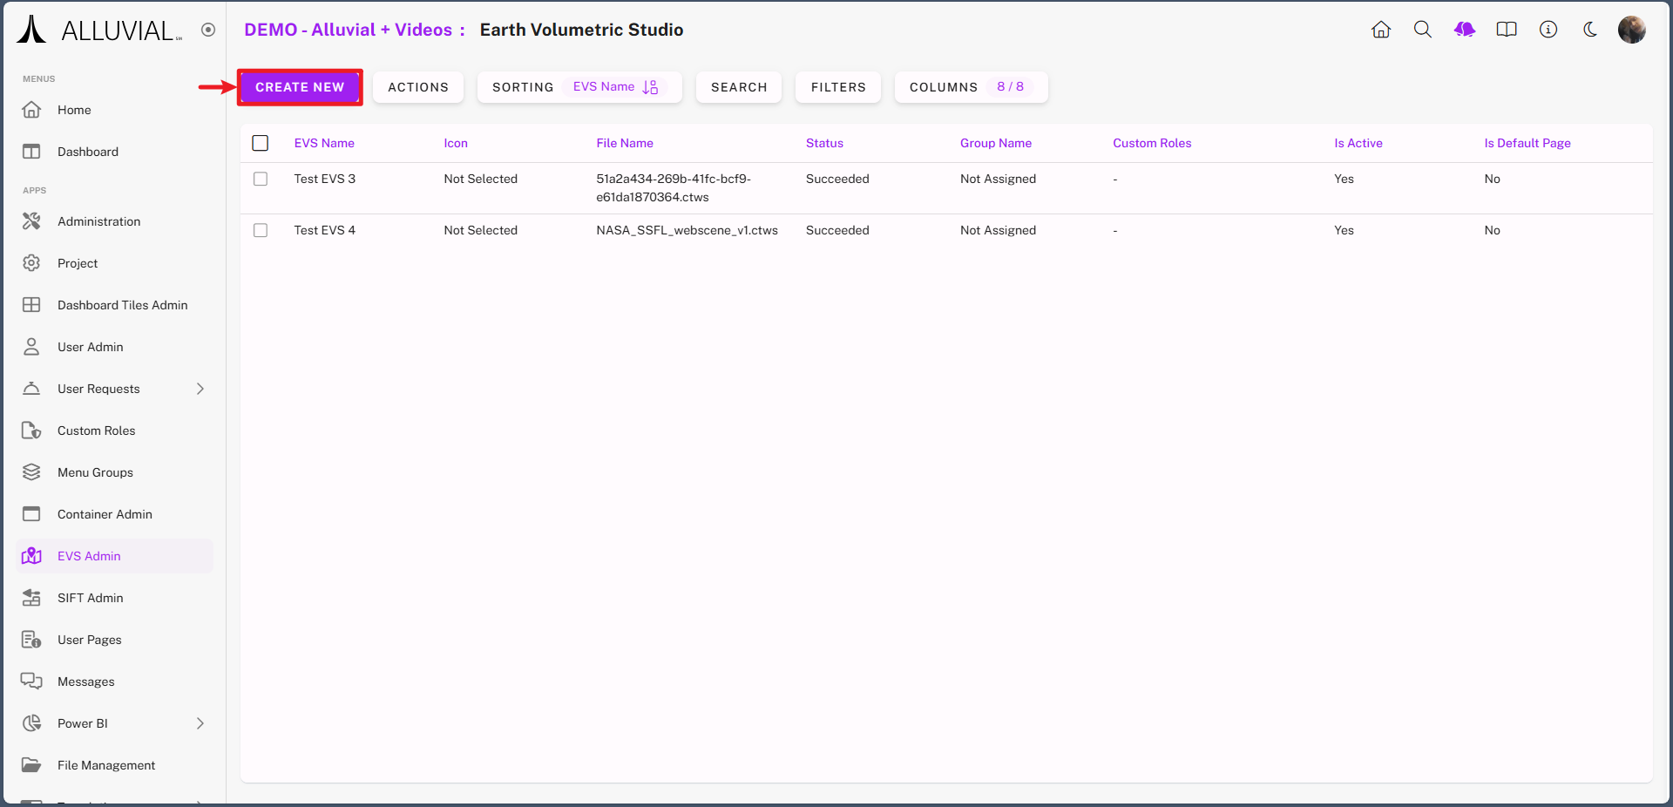Toggle dark mode with moon icon
1673x807 pixels.
pyautogui.click(x=1590, y=30)
